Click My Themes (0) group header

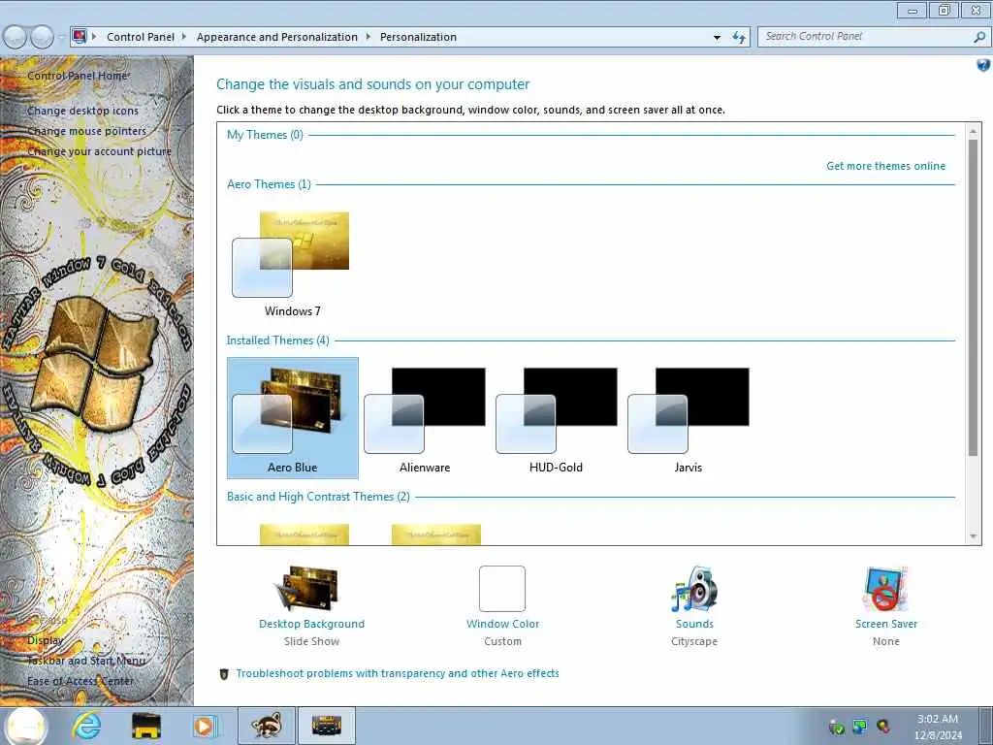[265, 135]
